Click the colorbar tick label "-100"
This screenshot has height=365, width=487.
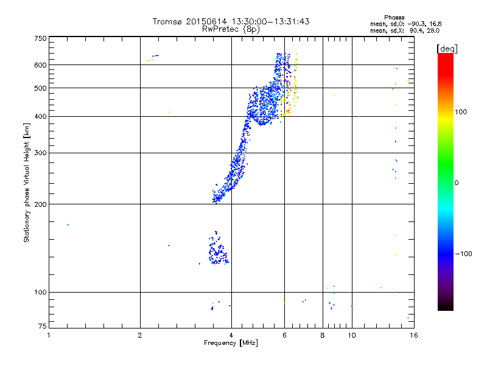tap(463, 254)
